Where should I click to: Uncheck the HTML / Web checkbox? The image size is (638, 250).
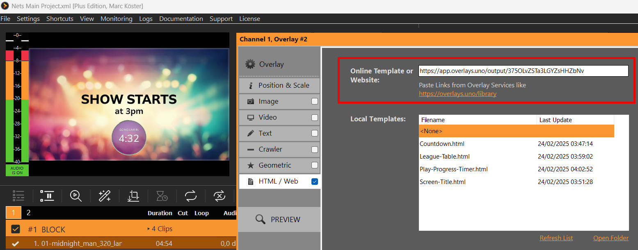[315, 182]
